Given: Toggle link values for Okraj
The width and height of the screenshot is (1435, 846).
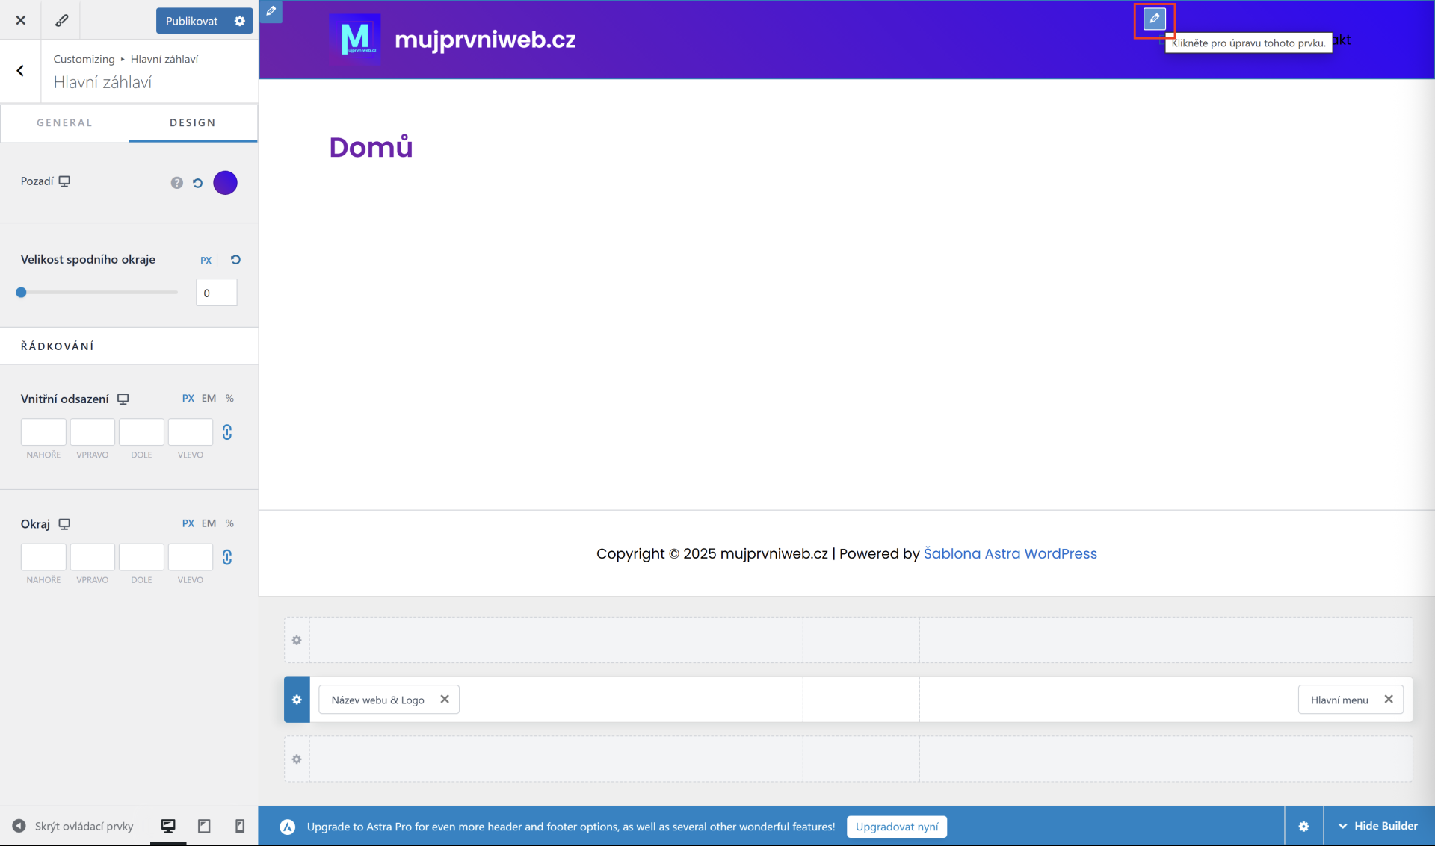Looking at the screenshot, I should (227, 557).
